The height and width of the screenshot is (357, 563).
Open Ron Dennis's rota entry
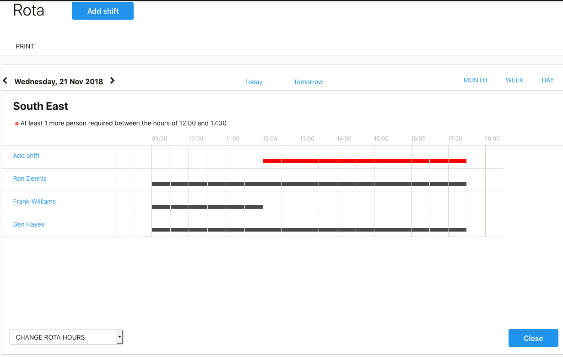tap(30, 178)
